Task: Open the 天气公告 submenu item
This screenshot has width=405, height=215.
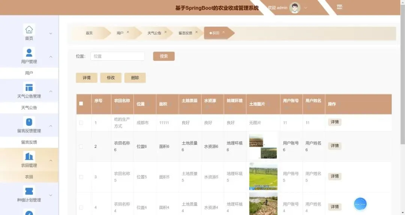Action: tap(29, 108)
